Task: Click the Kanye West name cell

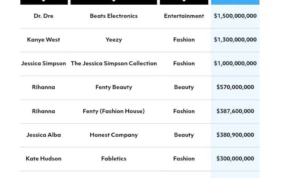Action: click(44, 40)
